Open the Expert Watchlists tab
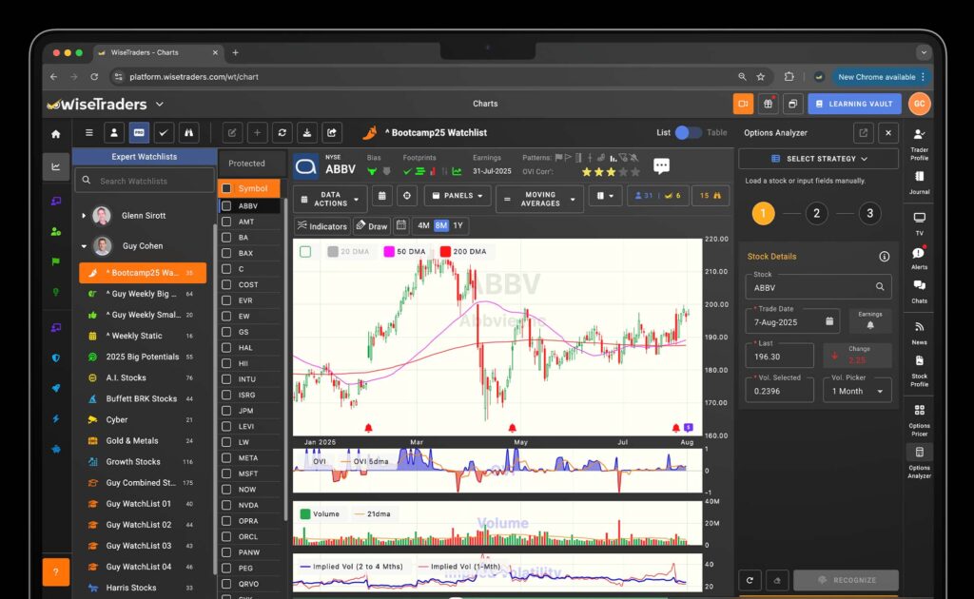 [x=145, y=157]
